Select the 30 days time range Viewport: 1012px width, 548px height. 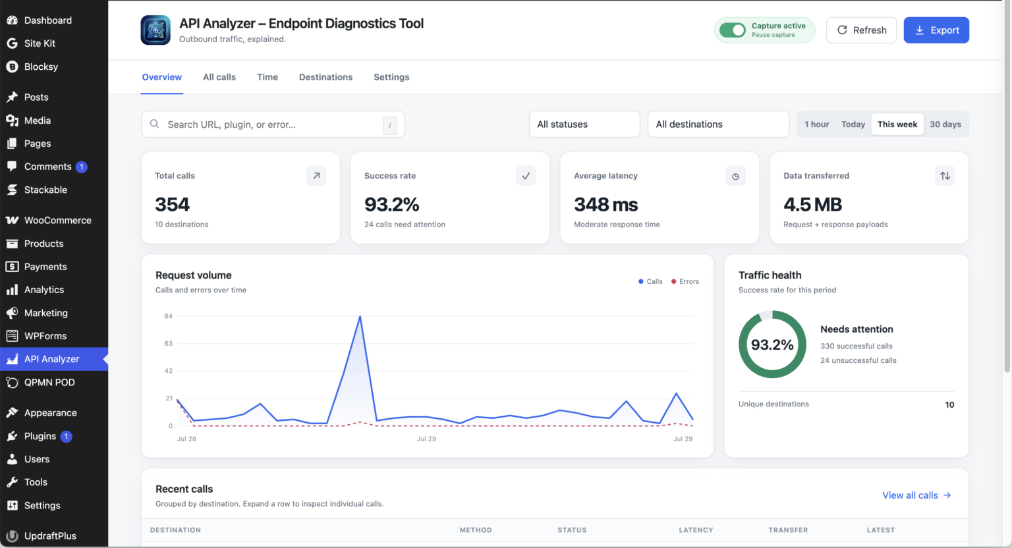(x=945, y=124)
